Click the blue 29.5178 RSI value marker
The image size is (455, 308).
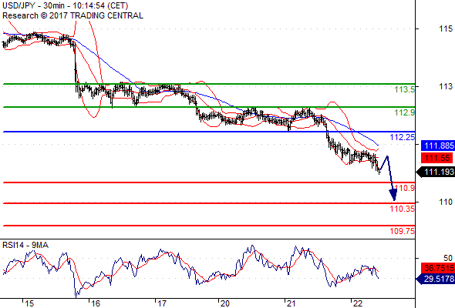point(436,279)
